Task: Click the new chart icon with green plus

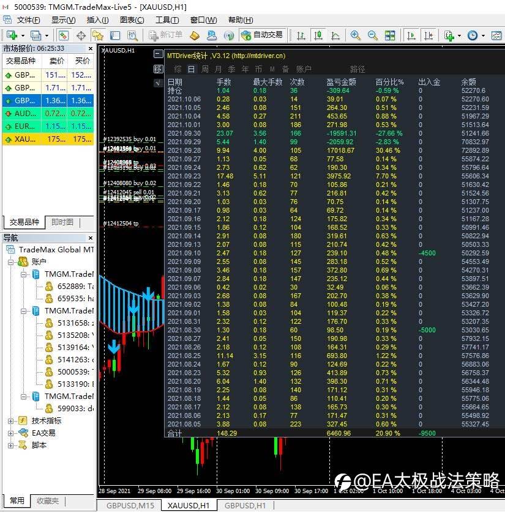Action: pos(12,35)
